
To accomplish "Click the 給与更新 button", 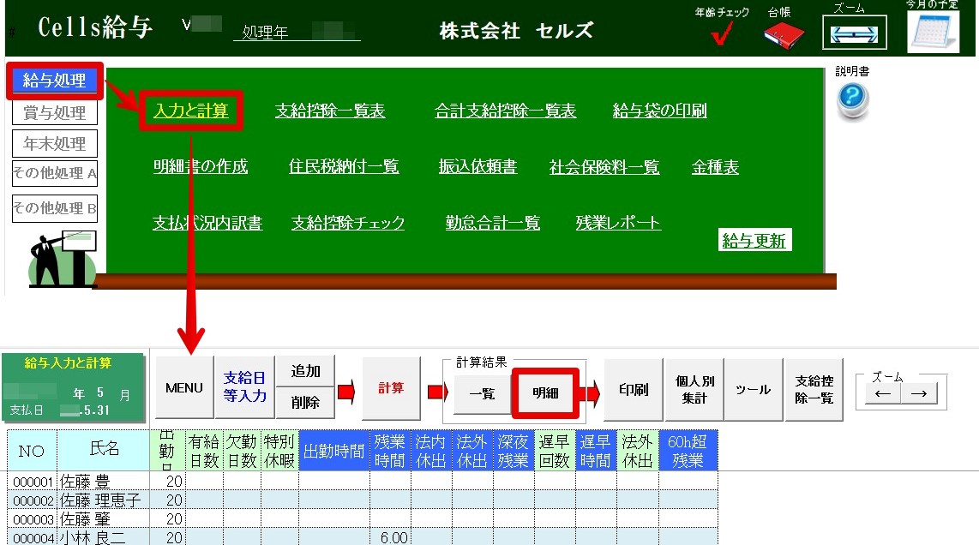I will click(x=754, y=240).
